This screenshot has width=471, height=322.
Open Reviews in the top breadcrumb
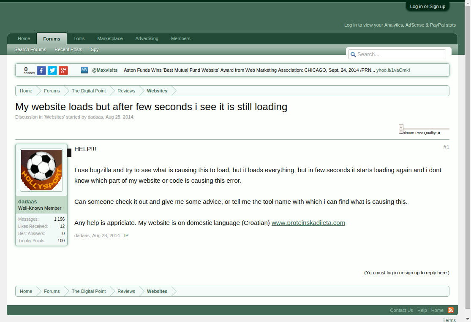pos(126,91)
